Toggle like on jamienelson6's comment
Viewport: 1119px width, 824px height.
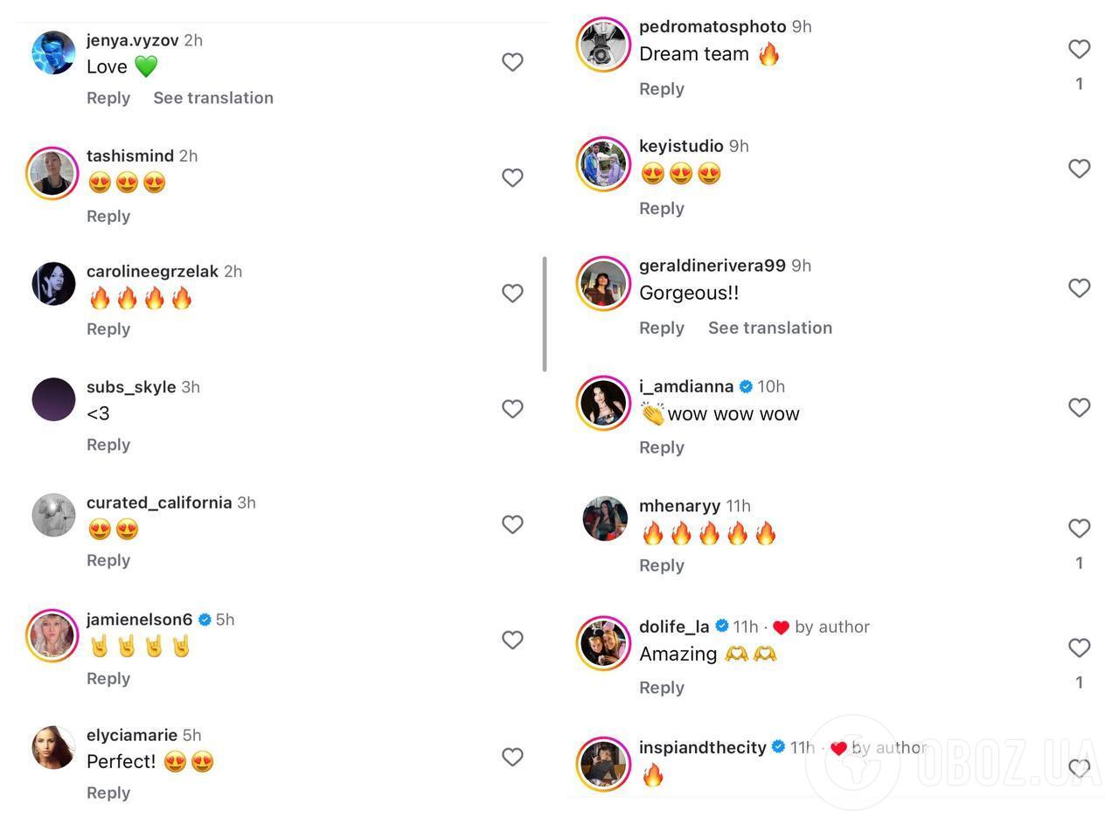coord(512,640)
